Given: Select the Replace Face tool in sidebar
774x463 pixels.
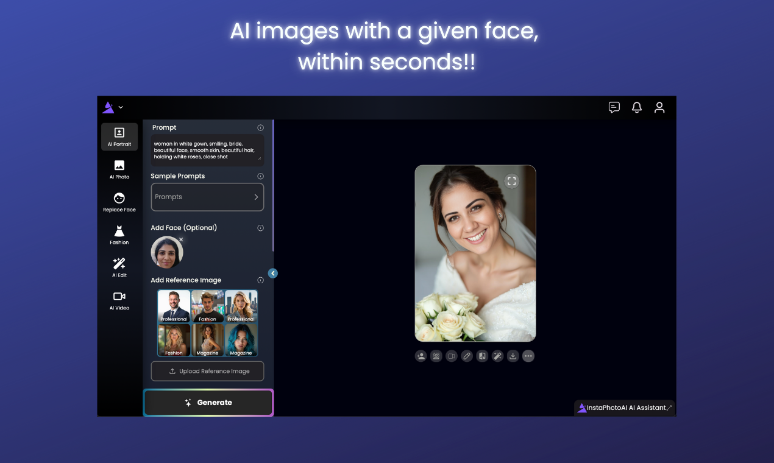Looking at the screenshot, I should (119, 201).
